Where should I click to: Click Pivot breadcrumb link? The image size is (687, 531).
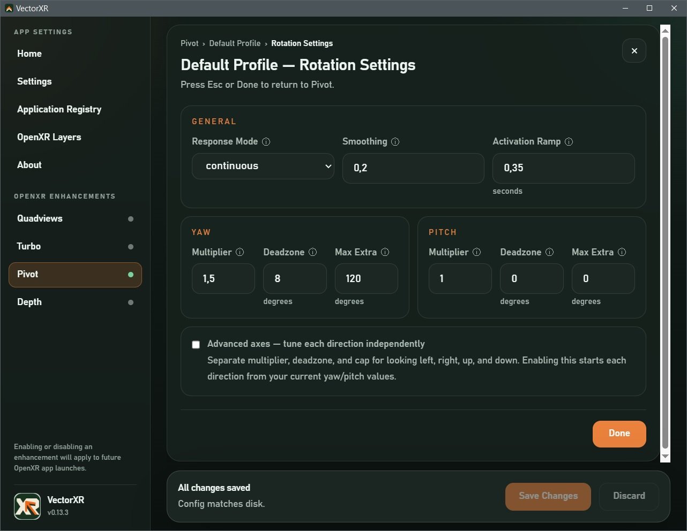(190, 43)
